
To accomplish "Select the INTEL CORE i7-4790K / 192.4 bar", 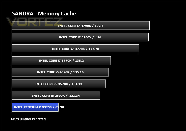I will (81, 25).
